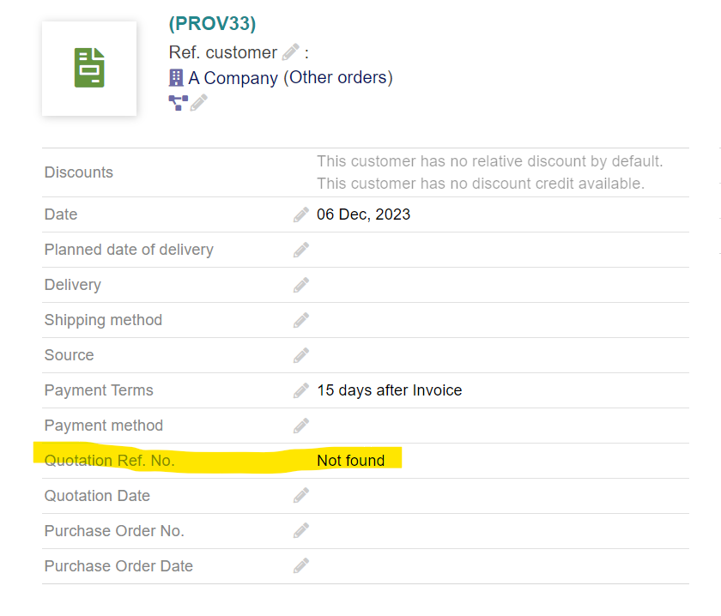Click the building icon before A Company
The image size is (721, 616).
tap(176, 78)
